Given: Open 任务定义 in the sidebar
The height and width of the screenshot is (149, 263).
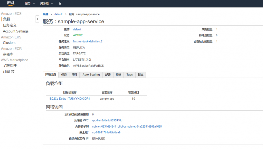Looking at the screenshot, I should pos(10,25).
